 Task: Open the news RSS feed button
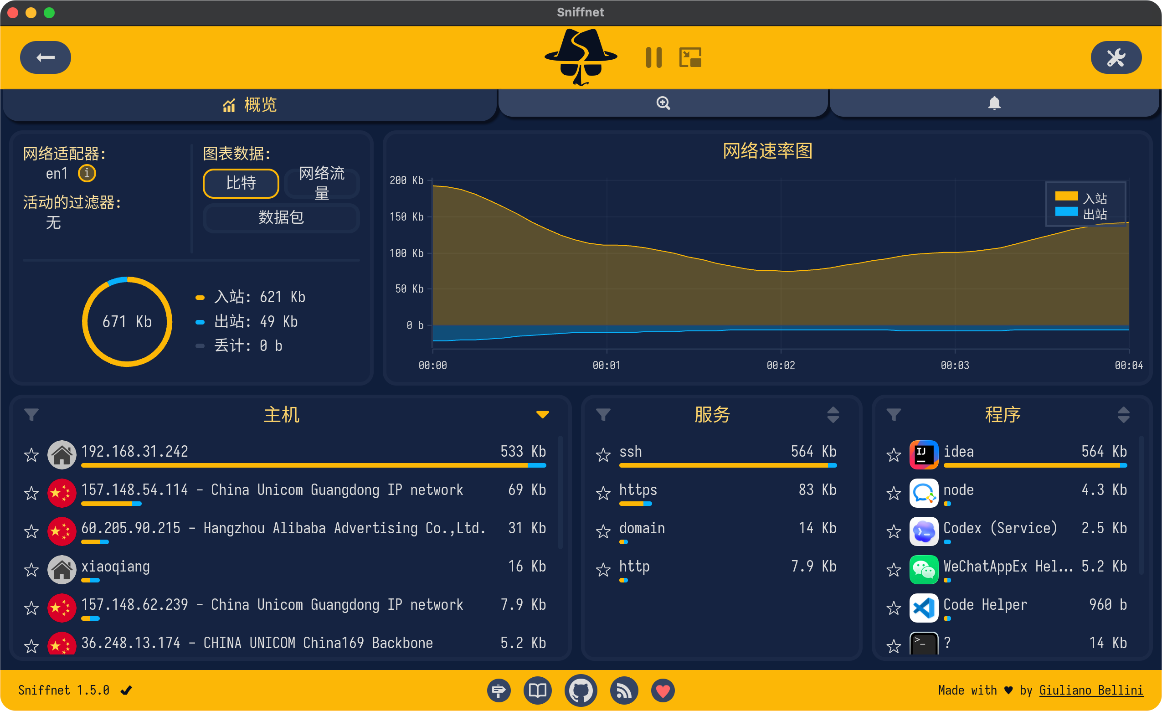(x=624, y=690)
